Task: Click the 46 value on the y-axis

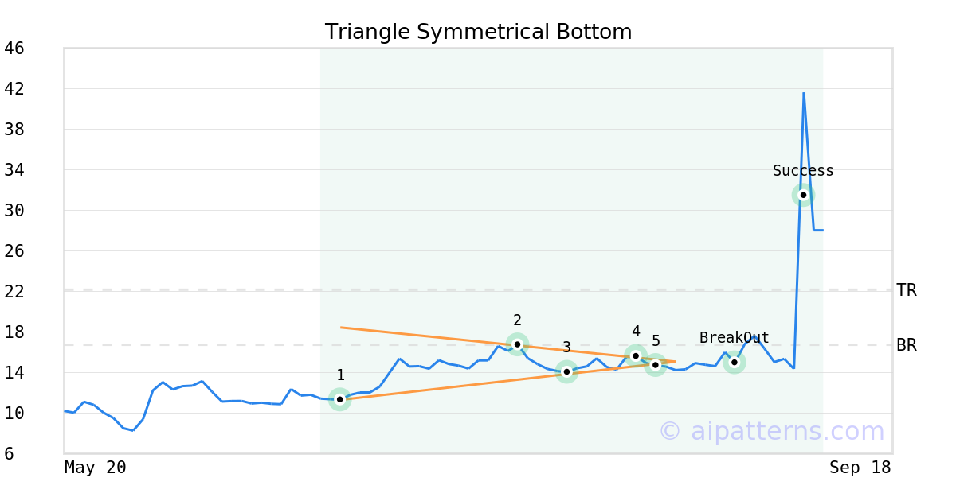Action: [x=14, y=49]
